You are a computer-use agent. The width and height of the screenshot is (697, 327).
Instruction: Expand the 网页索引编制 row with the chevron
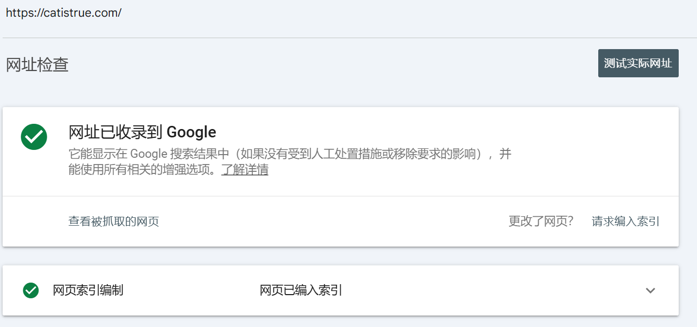coord(650,290)
